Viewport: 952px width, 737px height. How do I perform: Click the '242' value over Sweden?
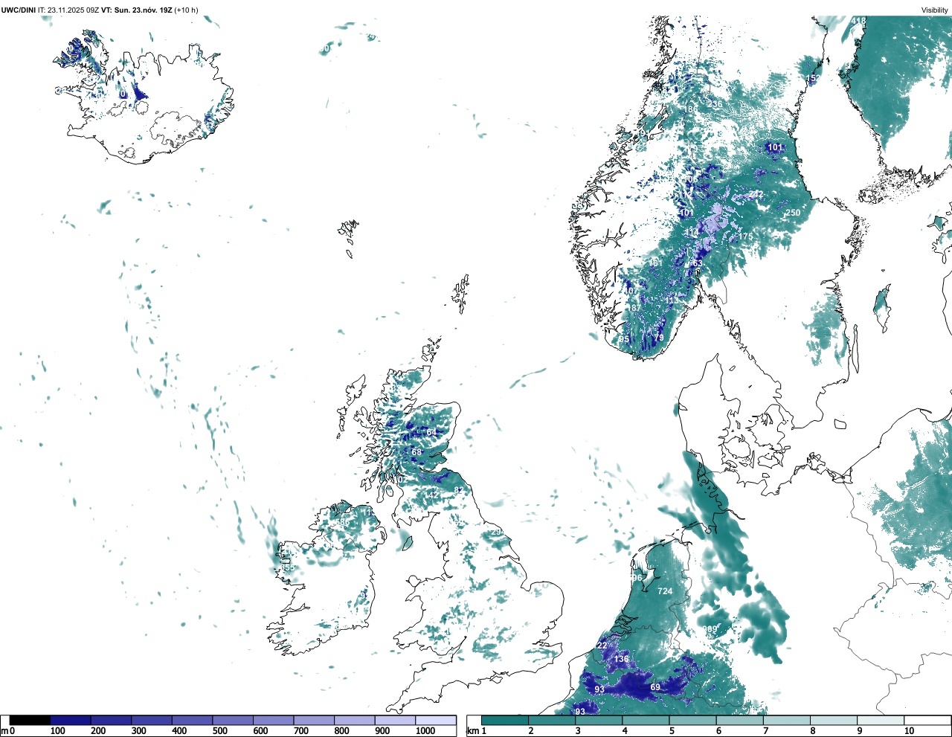pyautogui.click(x=756, y=195)
